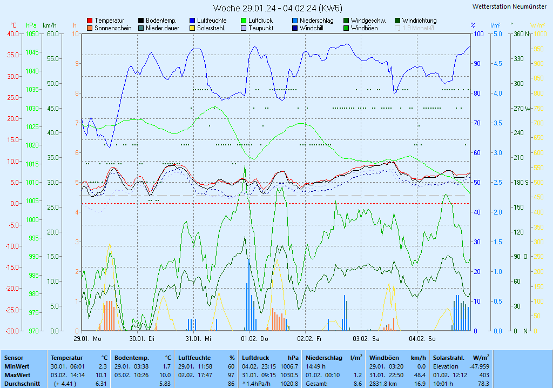Click the dark blue Windchill legend swatch
The width and height of the screenshot is (553, 388).
coord(295,28)
